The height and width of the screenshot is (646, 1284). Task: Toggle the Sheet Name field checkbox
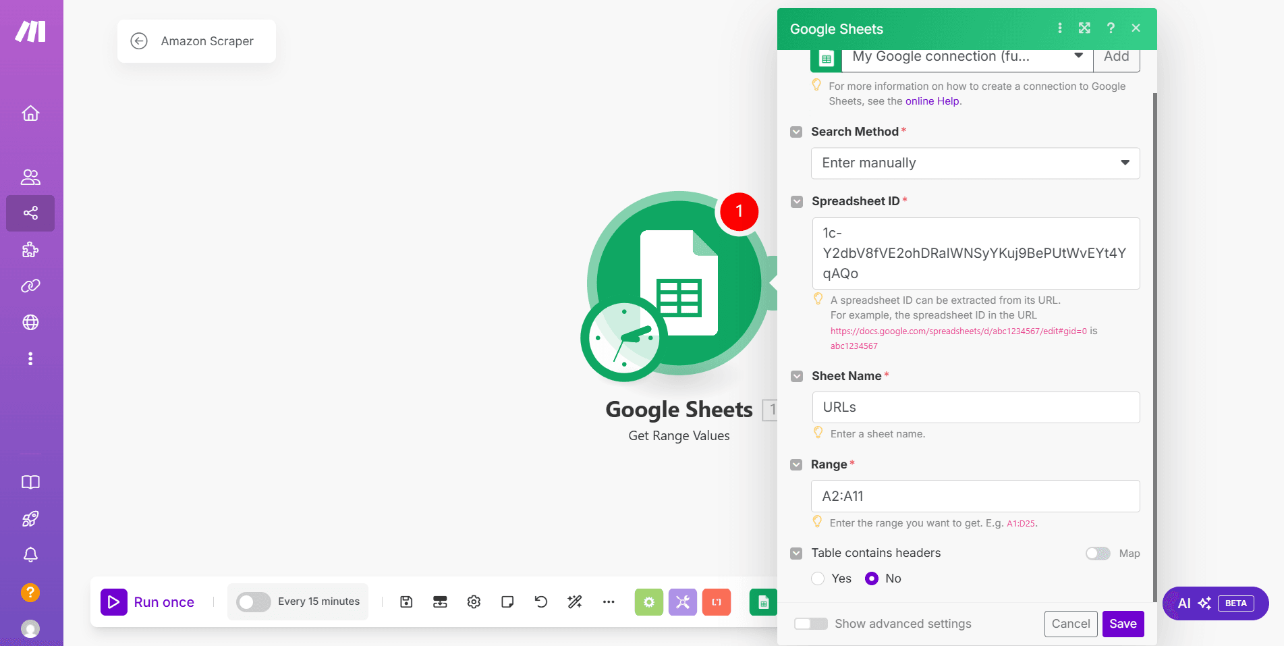pos(797,376)
